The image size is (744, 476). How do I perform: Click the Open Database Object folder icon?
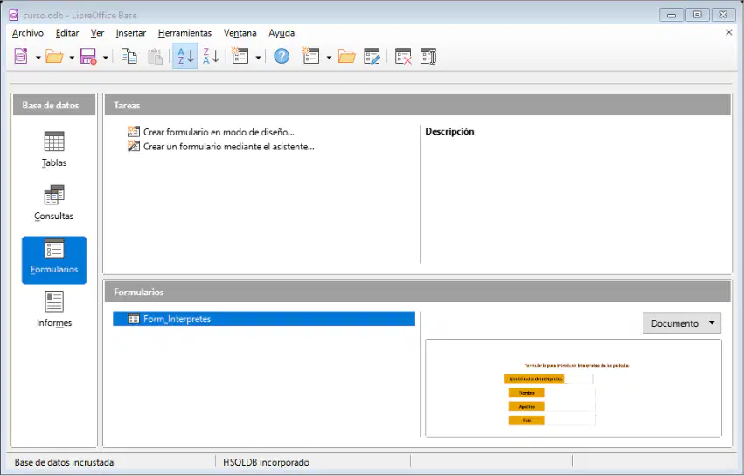point(347,57)
